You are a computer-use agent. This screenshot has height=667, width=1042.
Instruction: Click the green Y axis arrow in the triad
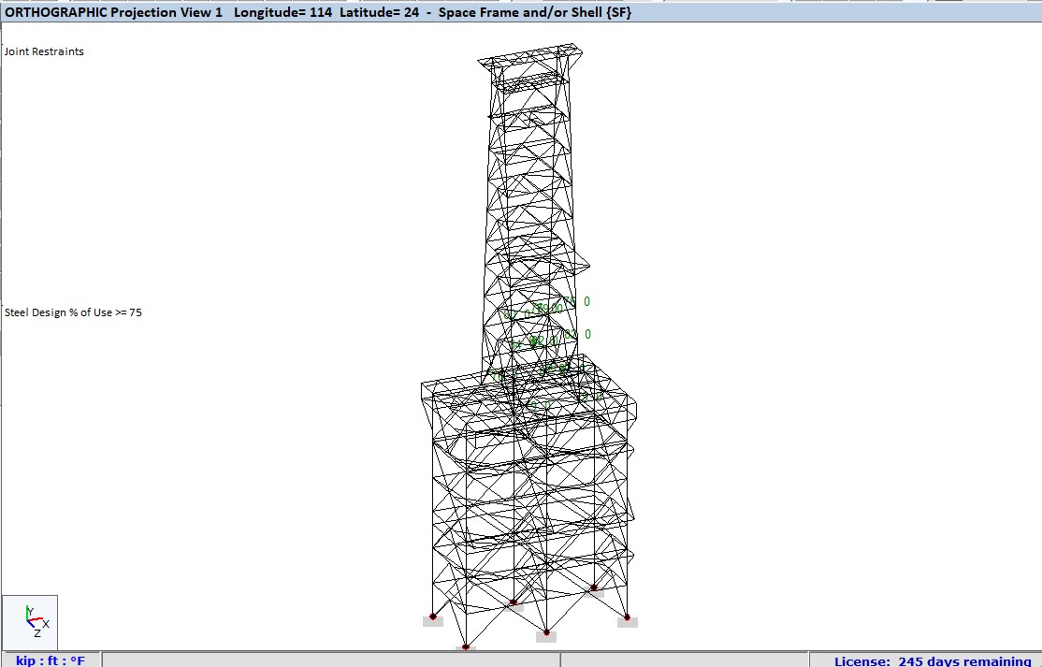point(27,608)
